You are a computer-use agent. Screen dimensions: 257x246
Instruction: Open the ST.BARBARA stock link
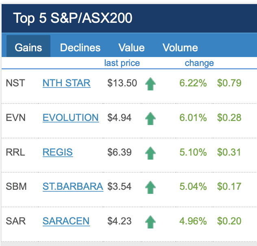(x=72, y=187)
